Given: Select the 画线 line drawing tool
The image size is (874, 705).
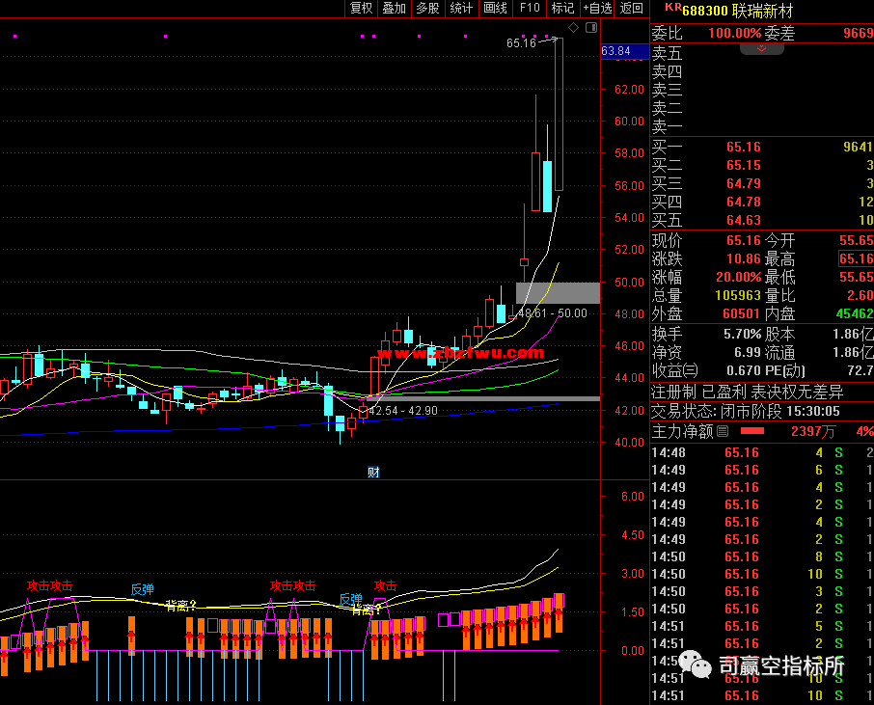Looking at the screenshot, I should pyautogui.click(x=495, y=9).
